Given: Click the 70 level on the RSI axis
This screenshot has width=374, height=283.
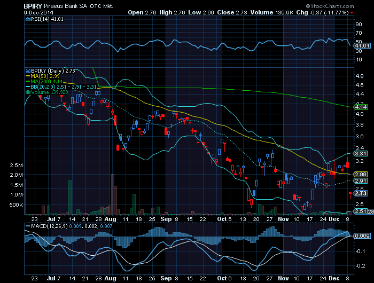Looking at the screenshot, I should click(x=359, y=33).
